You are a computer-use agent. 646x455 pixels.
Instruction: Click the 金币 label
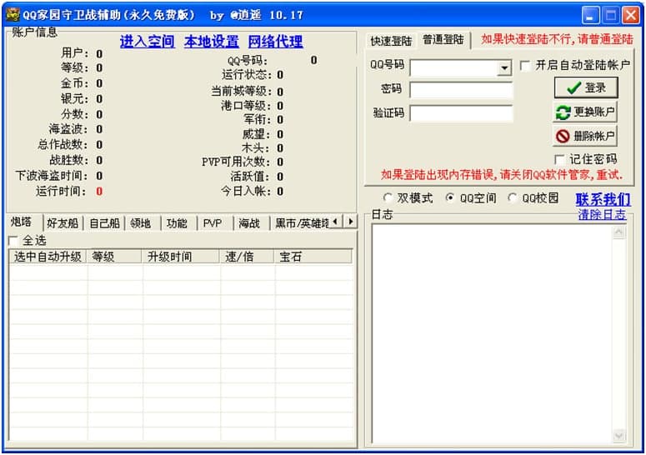pos(74,83)
